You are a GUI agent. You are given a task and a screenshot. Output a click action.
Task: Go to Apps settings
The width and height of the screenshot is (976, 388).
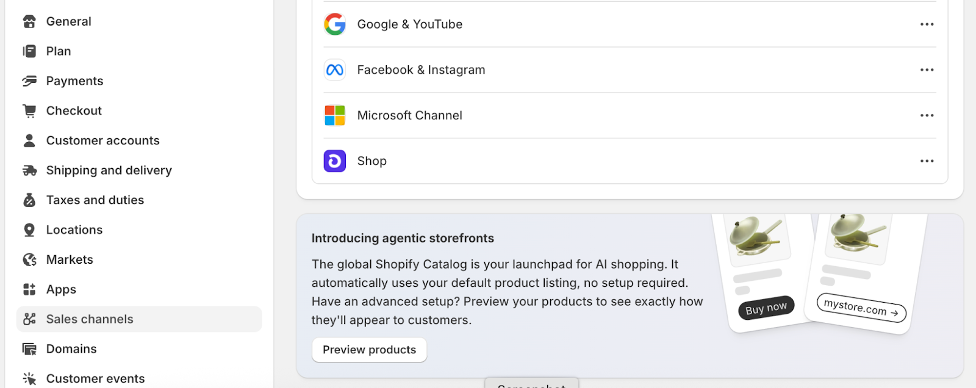(x=139, y=289)
